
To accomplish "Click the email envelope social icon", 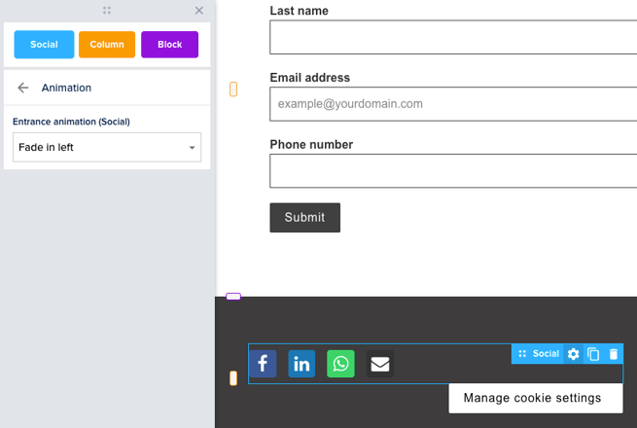I will [x=380, y=364].
